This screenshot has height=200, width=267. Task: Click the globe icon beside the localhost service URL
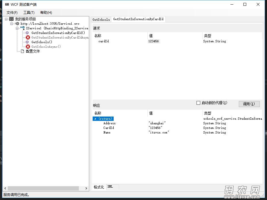17,24
